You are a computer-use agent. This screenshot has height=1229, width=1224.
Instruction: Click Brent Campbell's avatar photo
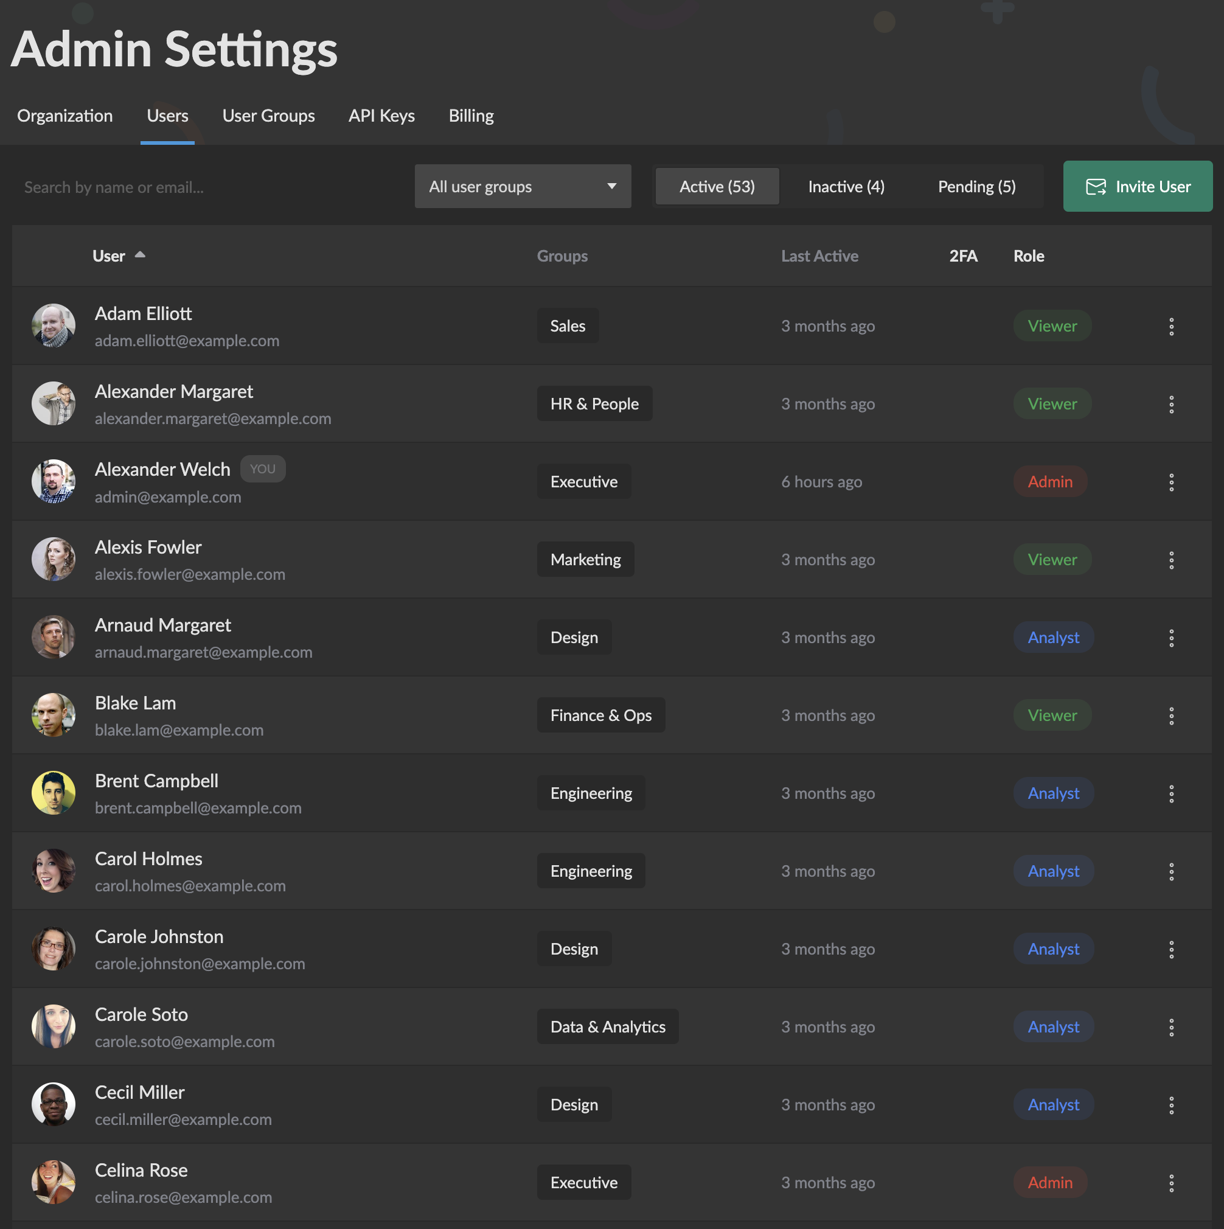coord(54,793)
